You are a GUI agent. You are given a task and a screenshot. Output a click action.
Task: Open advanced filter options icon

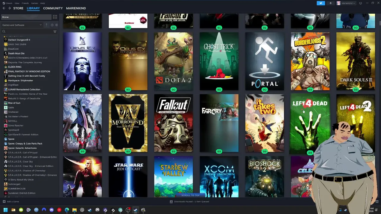(x=55, y=32)
